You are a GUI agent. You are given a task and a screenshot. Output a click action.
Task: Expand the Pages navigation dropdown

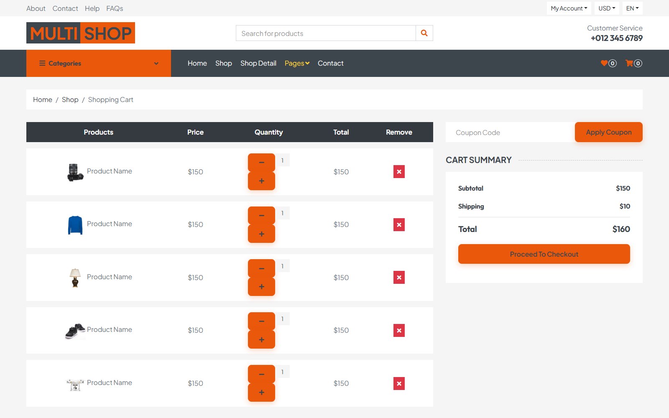click(x=297, y=63)
